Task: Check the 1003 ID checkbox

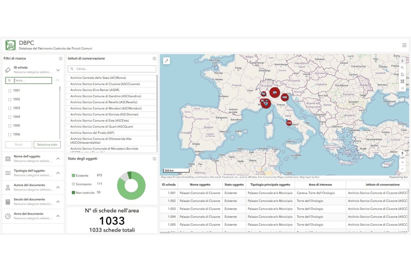Action: 10,108
